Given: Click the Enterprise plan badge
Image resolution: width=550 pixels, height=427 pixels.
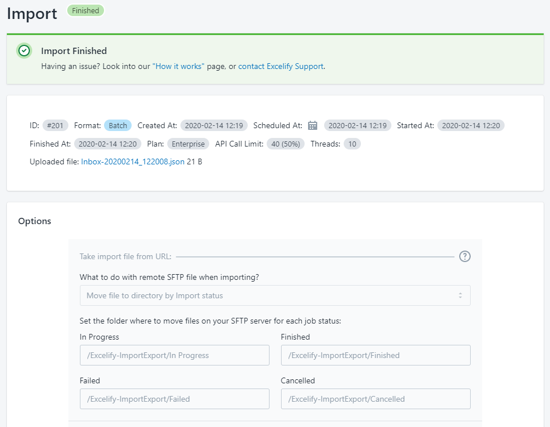Looking at the screenshot, I should (188, 144).
